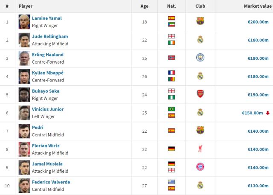Image resolution: width=273 pixels, height=195 pixels.
Task: Open Jude Bellingham's €180.00m market value
Action: click(258, 40)
